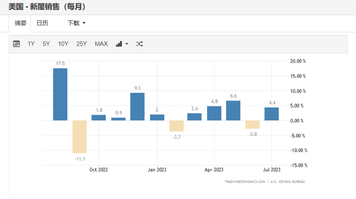Select the 5Y time range
This screenshot has height=199, width=356.
click(x=46, y=44)
